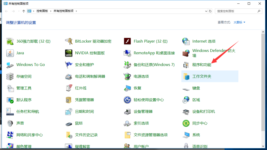
Task: Open the 存储空间 icon
Action: point(10,76)
